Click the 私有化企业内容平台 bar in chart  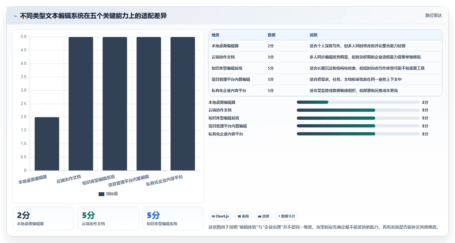183,104
